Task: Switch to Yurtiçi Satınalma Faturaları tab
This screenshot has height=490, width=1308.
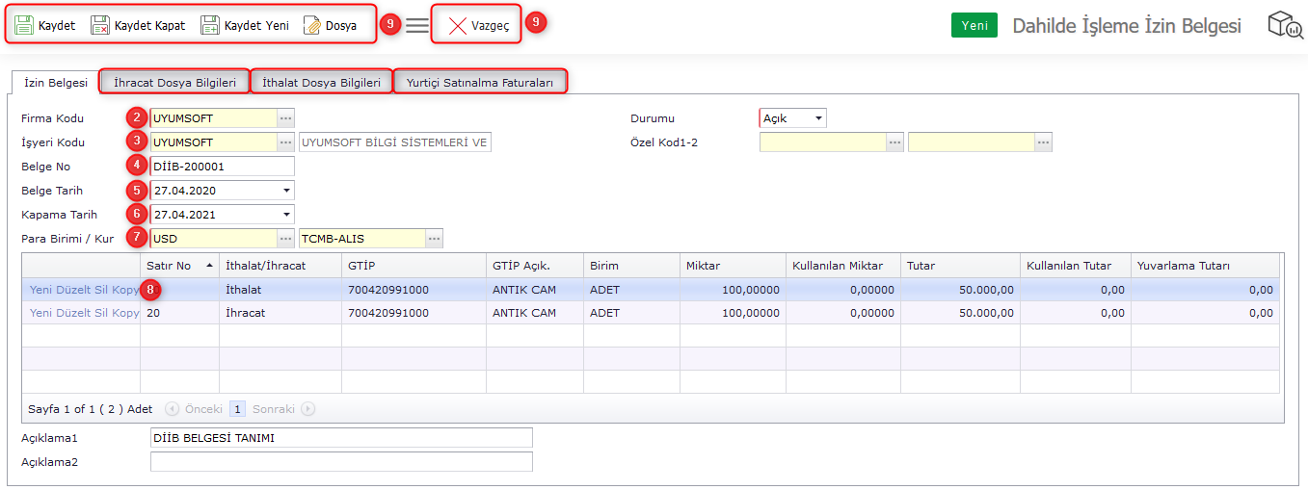Action: (480, 83)
